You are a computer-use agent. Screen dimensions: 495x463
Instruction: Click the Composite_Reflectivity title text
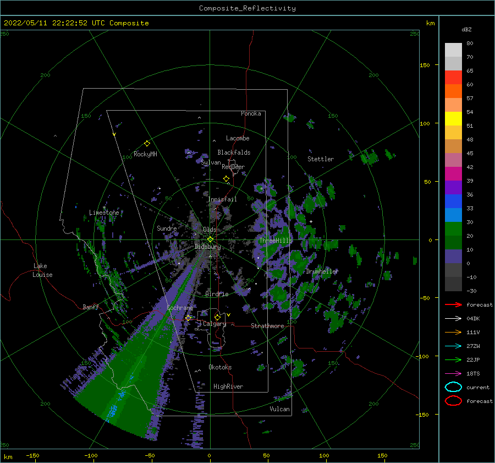[x=247, y=8]
